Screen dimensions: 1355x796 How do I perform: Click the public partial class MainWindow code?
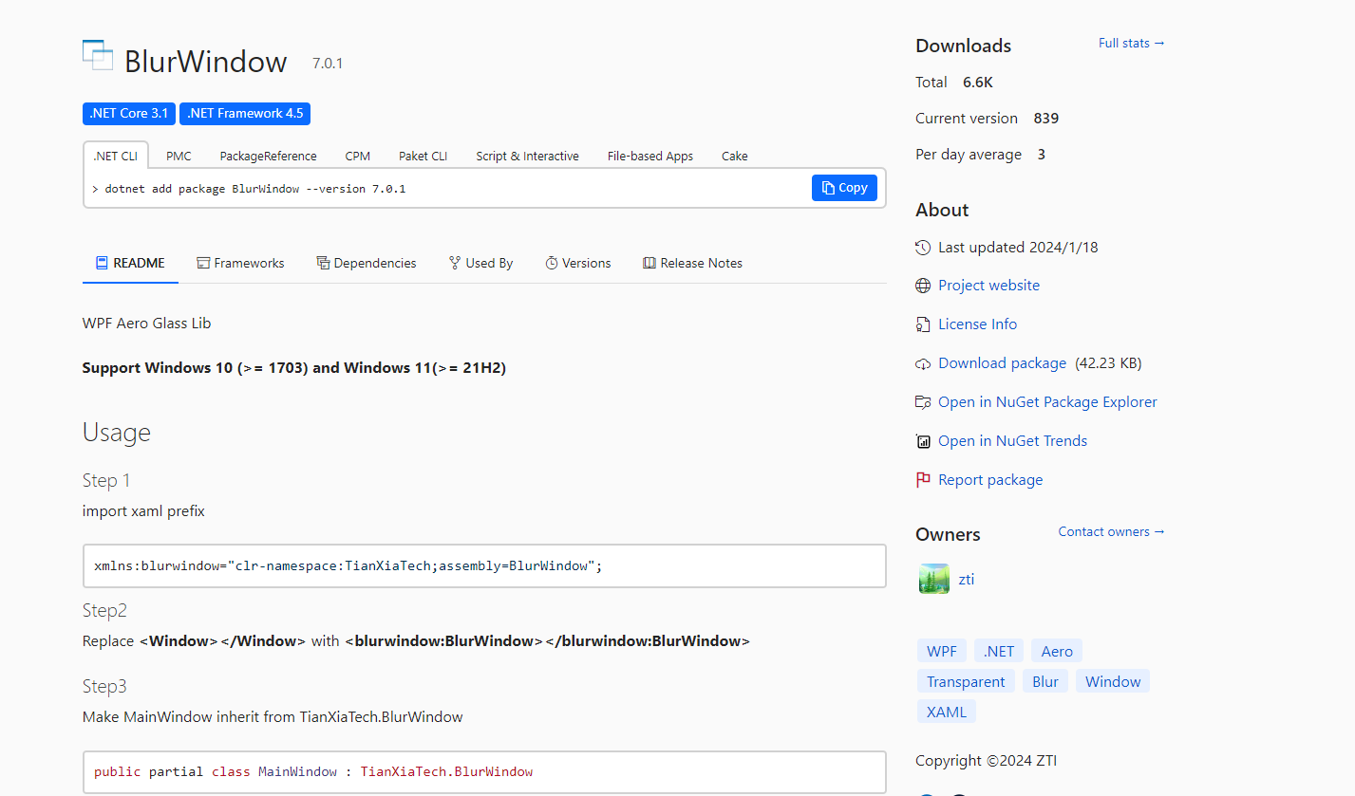[313, 772]
